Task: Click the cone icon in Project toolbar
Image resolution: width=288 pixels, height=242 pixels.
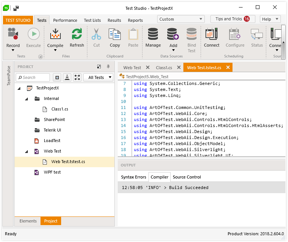Action: click(x=67, y=77)
